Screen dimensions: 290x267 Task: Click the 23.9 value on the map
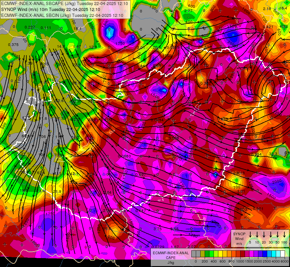click(x=41, y=191)
